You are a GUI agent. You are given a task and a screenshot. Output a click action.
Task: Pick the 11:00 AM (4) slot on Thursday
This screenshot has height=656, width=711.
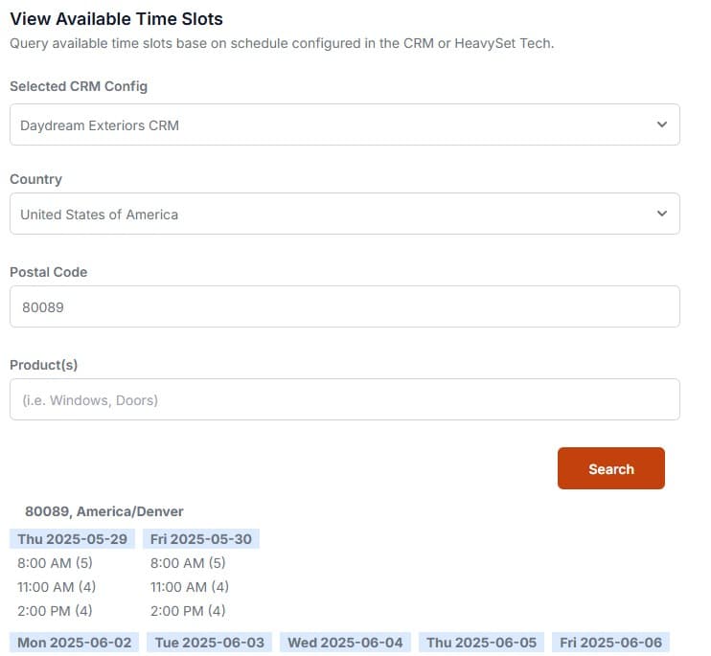point(57,587)
